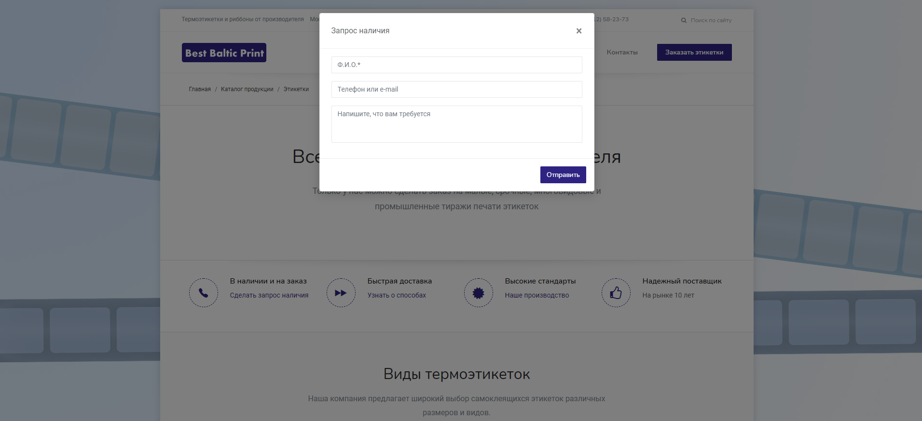This screenshot has height=421, width=922.
Task: Open Каталог продукции breadcrumb link
Action: (247, 89)
